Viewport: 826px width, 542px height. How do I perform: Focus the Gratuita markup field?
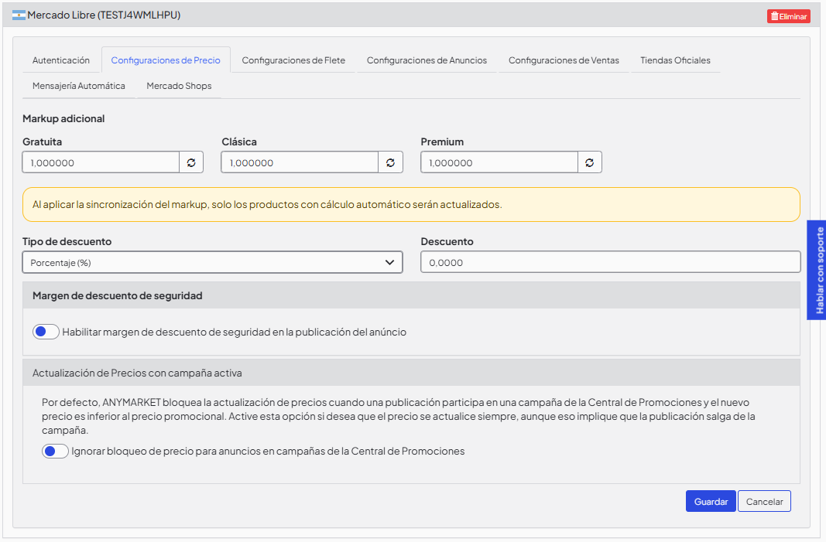point(101,162)
